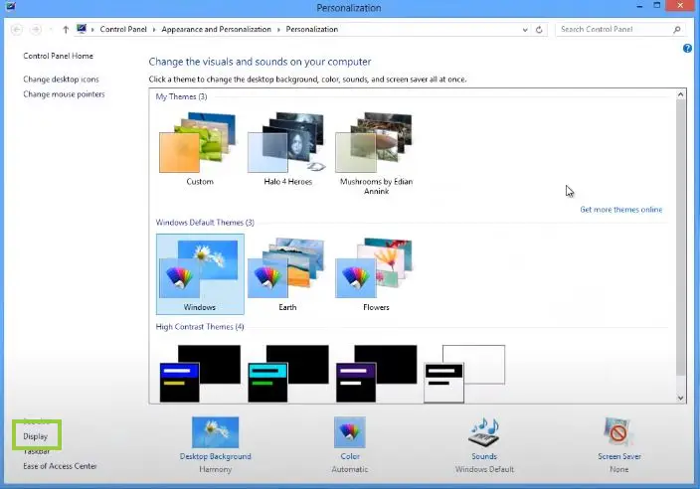Click the None screen saver label
Screen dimensions: 700x489
619,469
